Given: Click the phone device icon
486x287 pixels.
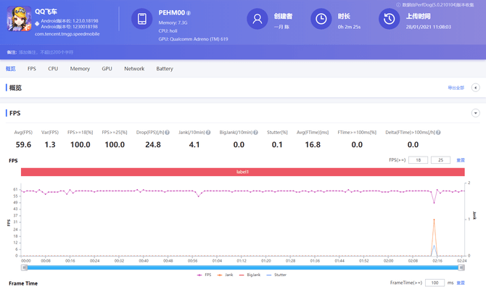Looking at the screenshot, I should pyautogui.click(x=142, y=19).
